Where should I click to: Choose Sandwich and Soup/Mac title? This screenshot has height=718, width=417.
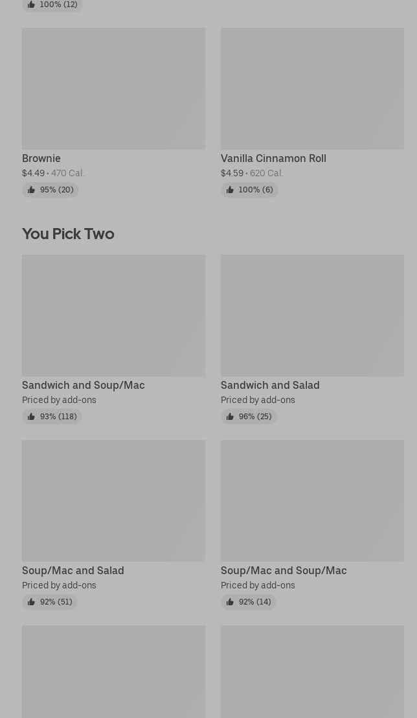click(84, 386)
